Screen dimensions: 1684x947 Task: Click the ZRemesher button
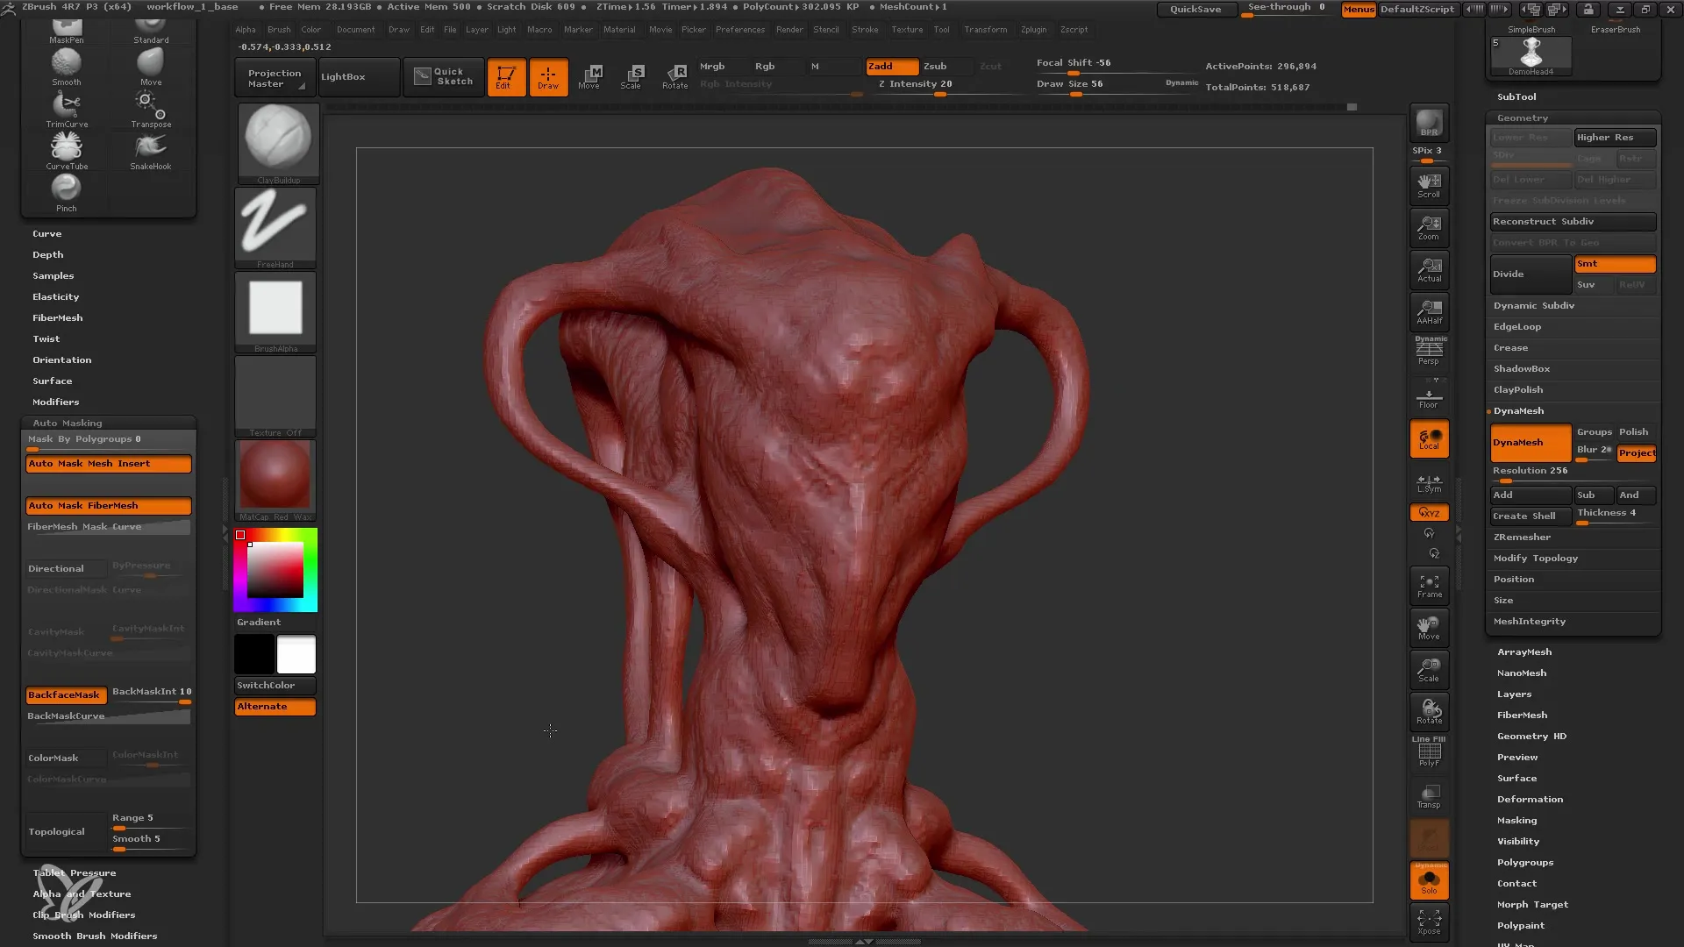(x=1522, y=537)
